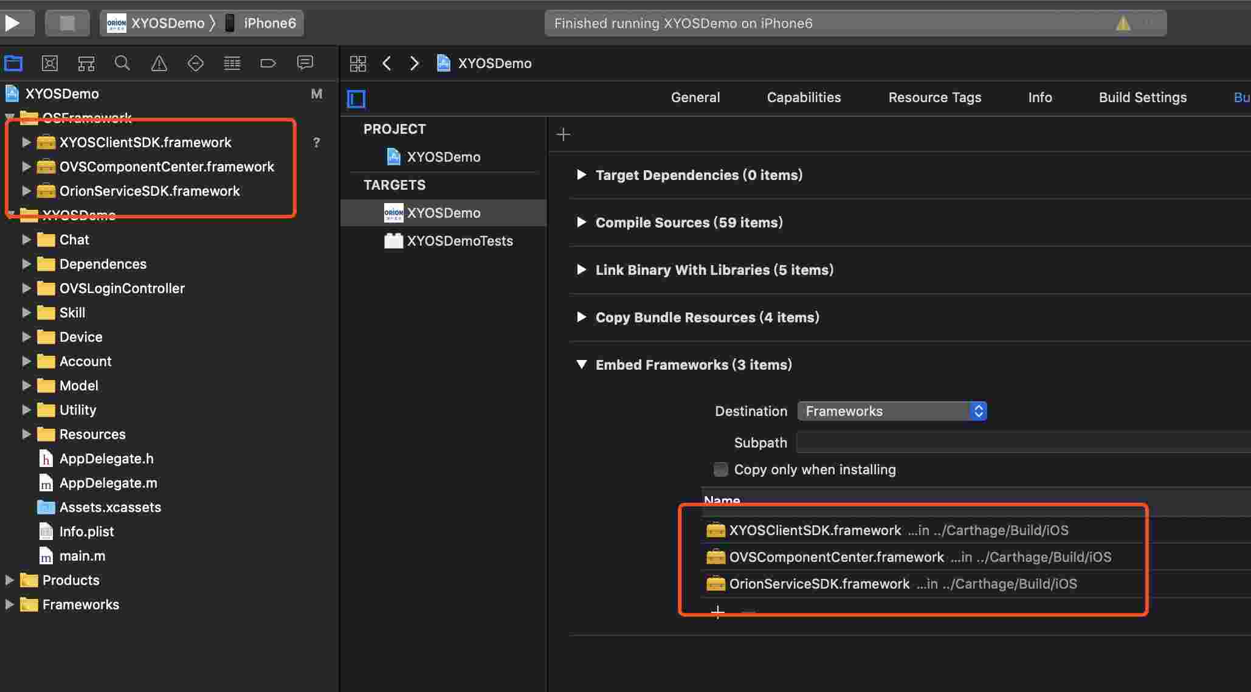Select the XYOSDemo target
The width and height of the screenshot is (1251, 692).
pos(443,213)
